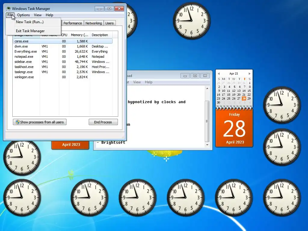308x231 pixels.
Task: Select the sidebar.exe process
Action: (x=63, y=62)
